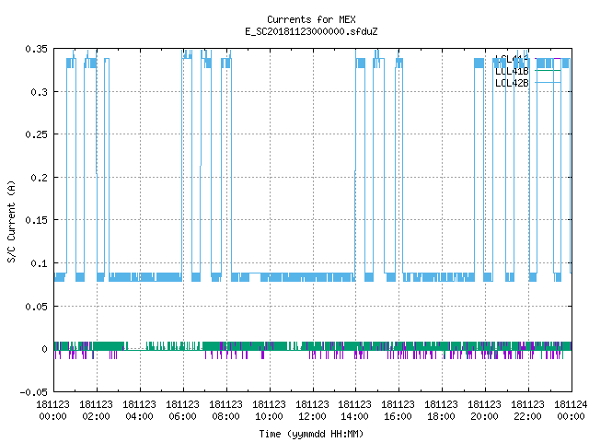Click the -0.05 y-axis tick label
Image resolution: width=589 pixels, height=442 pixels.
(34, 392)
